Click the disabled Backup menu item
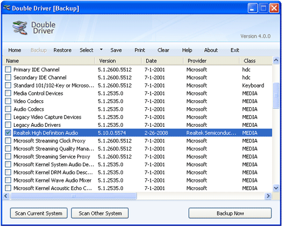 (x=38, y=50)
